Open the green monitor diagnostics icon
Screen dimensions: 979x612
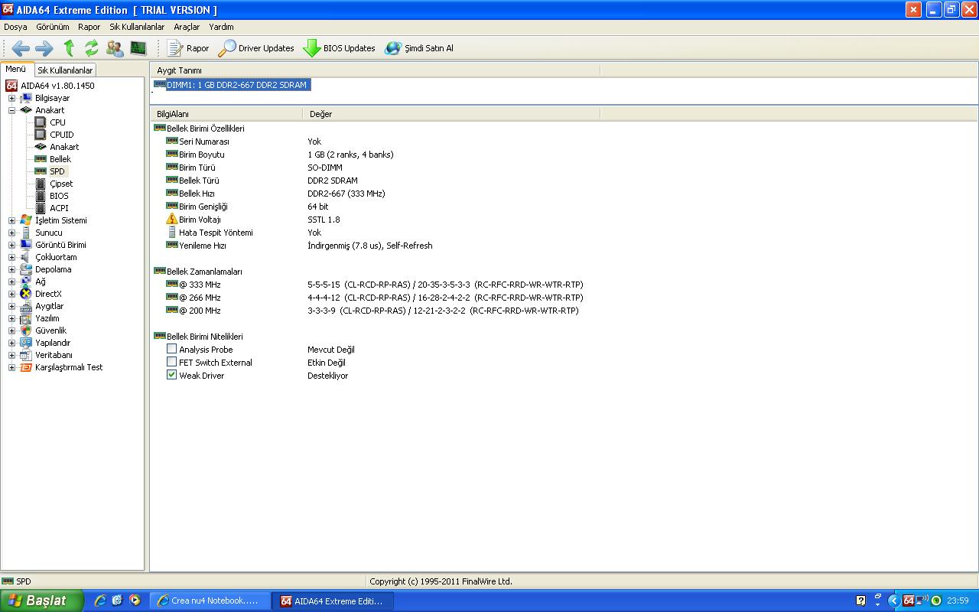tap(138, 48)
